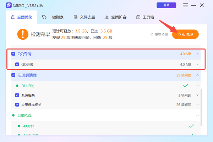The width and height of the screenshot is (213, 142).
Task: Select the 注册表清理 label
Action: [27, 75]
